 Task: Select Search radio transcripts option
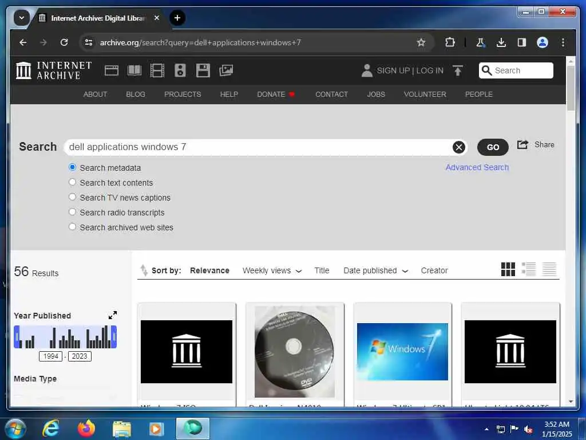[73, 212]
